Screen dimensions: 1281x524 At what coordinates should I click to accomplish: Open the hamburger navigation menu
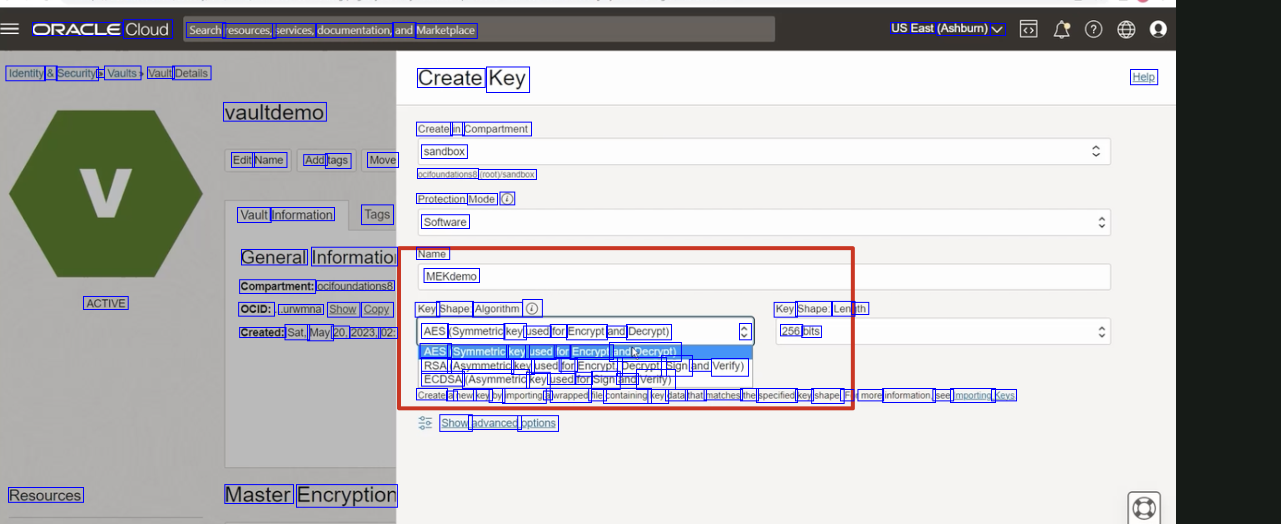10,29
